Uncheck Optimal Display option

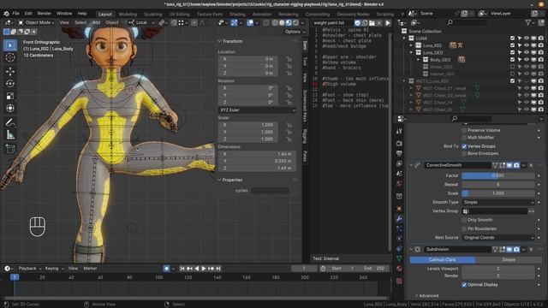464,285
